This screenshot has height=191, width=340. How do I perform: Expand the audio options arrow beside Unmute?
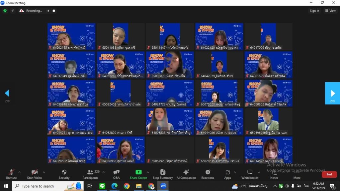(x=19, y=172)
